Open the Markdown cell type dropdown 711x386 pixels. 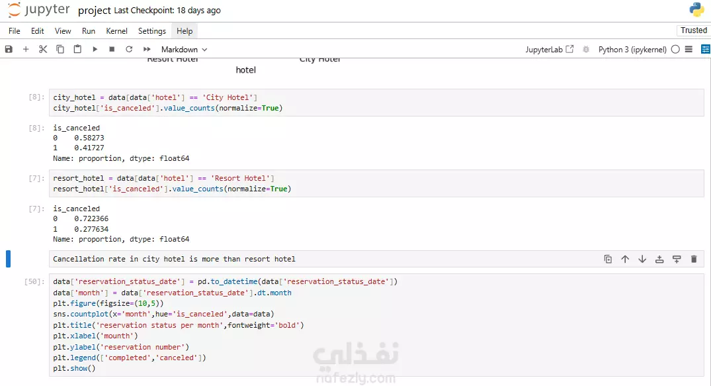tap(184, 50)
